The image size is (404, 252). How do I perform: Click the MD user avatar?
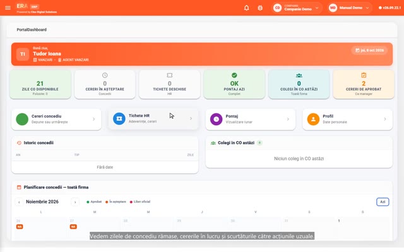click(x=333, y=8)
